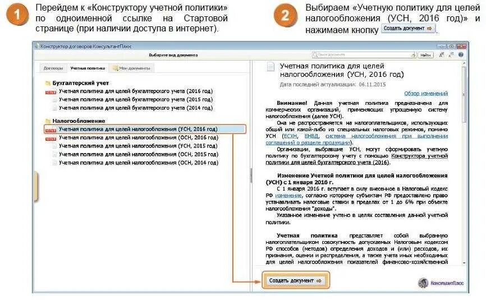This screenshot has height=300, width=486.
Task: Click the Налогообложение folder icon
Action: click(x=48, y=121)
